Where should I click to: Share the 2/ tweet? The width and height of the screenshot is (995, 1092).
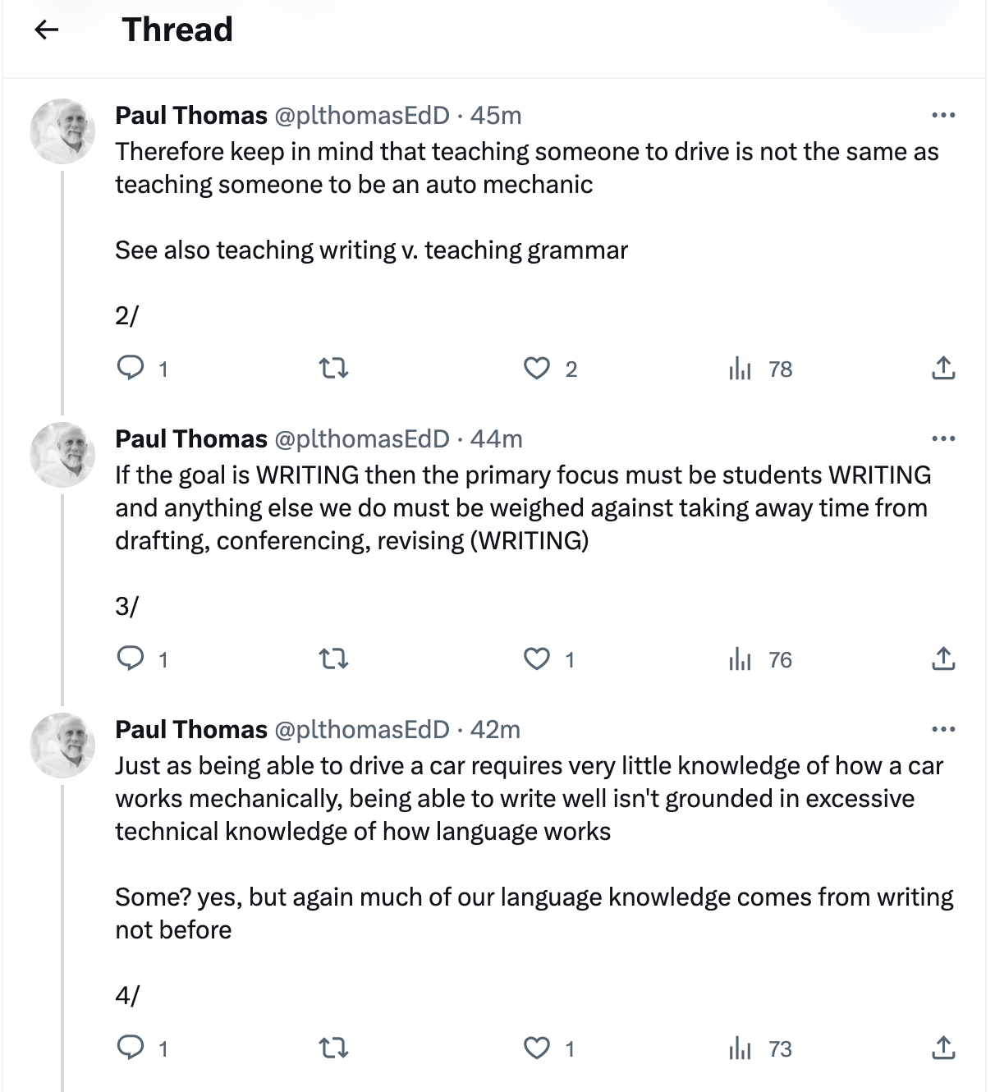(x=943, y=369)
